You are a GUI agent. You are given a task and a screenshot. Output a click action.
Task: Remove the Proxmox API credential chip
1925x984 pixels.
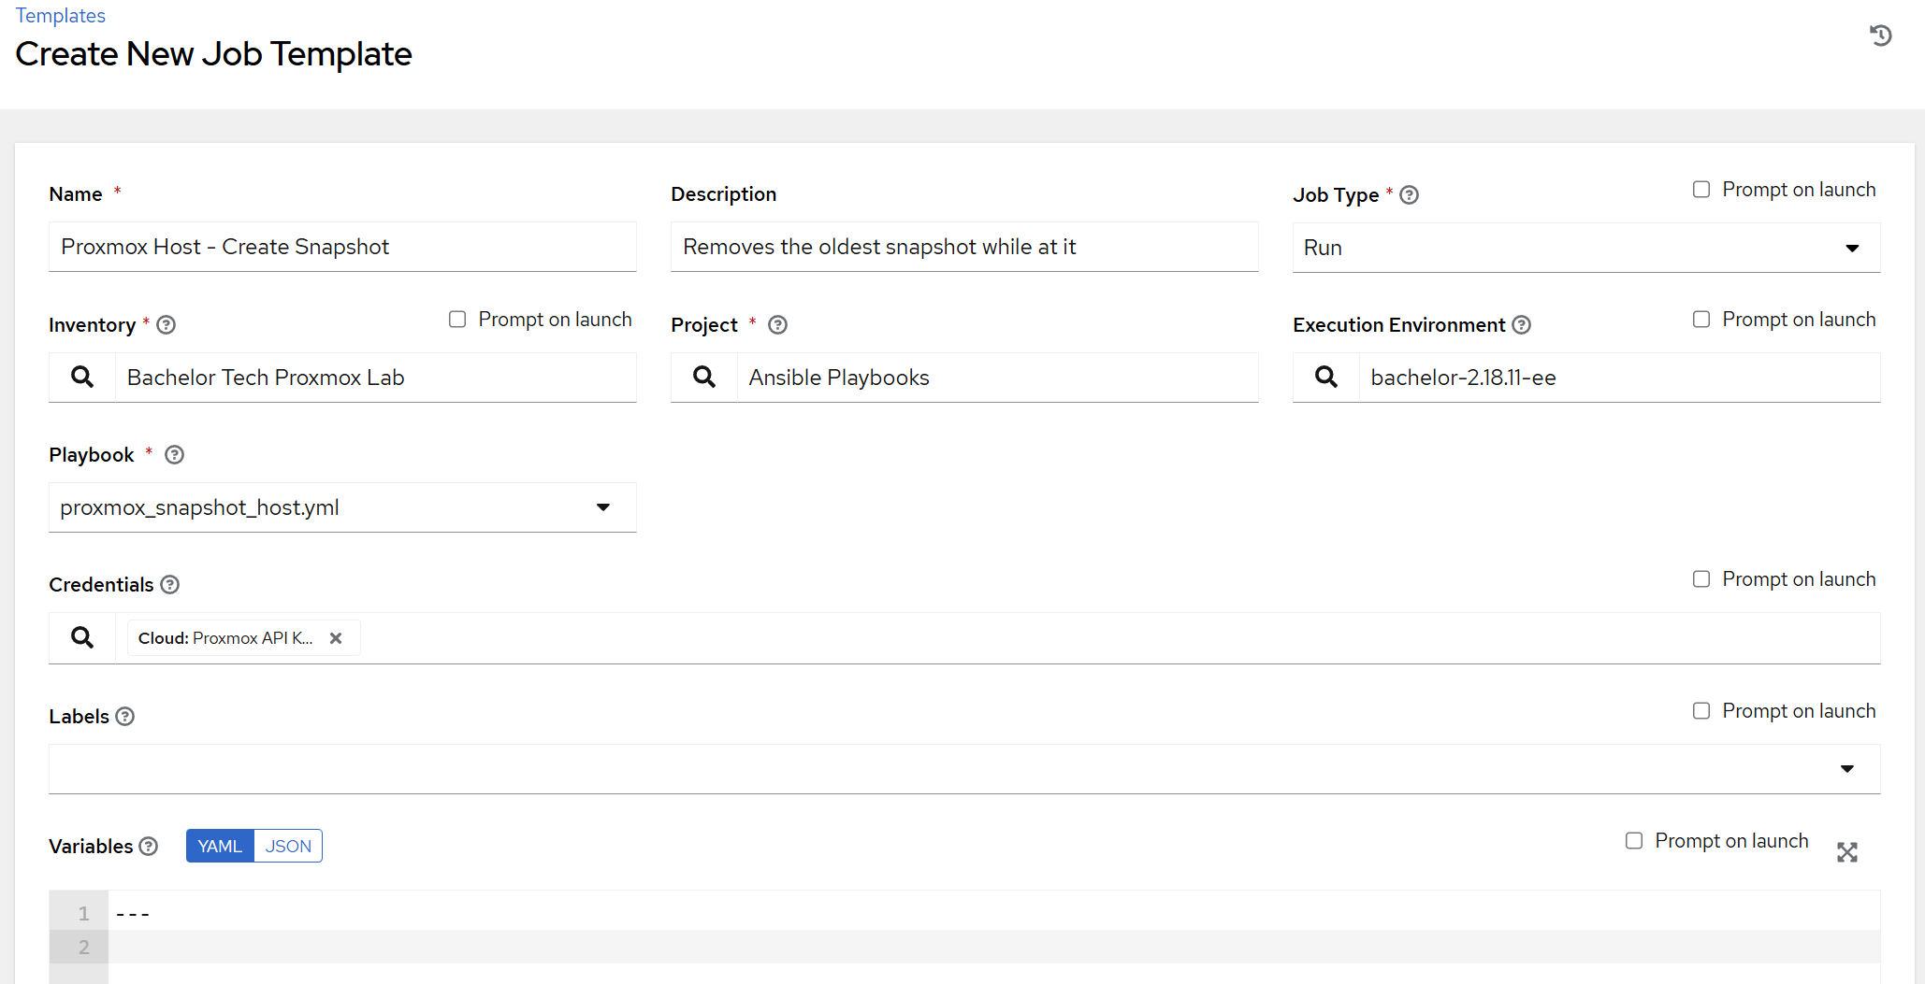coord(336,638)
